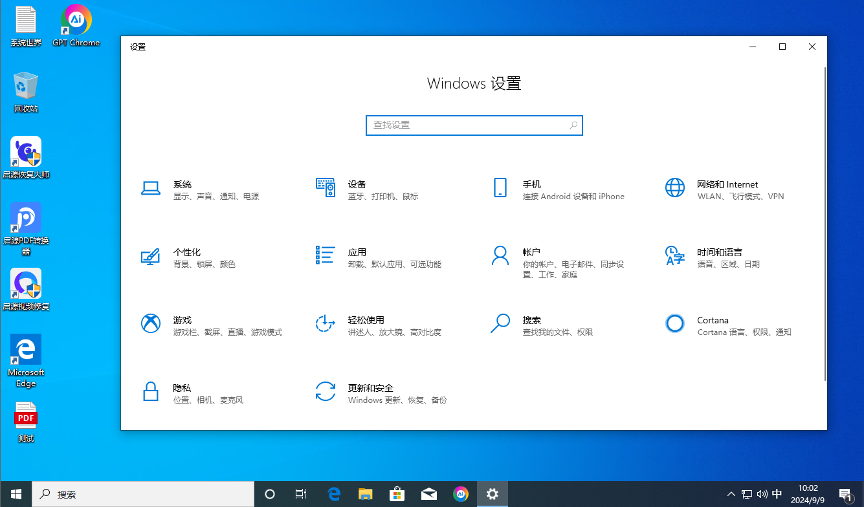Open the 设备 keyboard-speaker icon
The width and height of the screenshot is (864, 507).
pyautogui.click(x=326, y=188)
